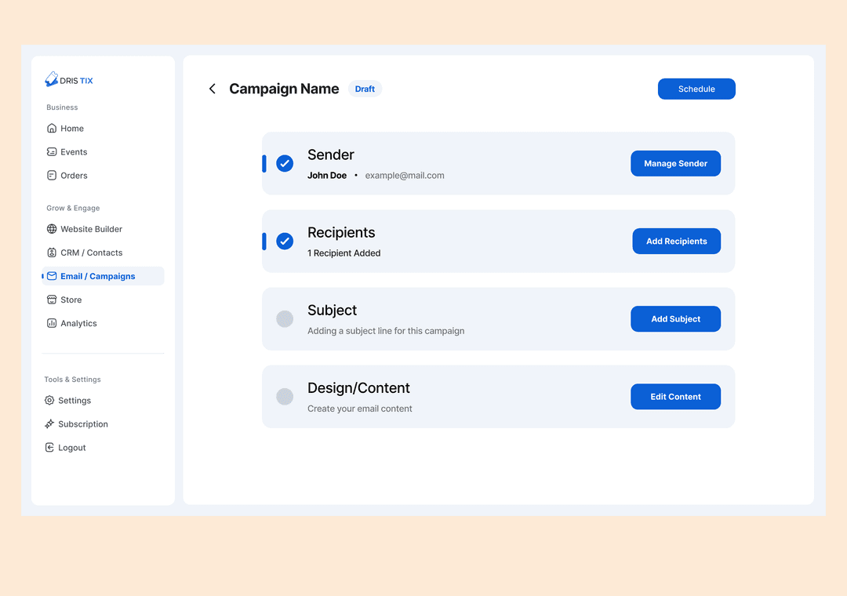The image size is (847, 596).
Task: Click the Draft status badge
Action: pos(365,89)
